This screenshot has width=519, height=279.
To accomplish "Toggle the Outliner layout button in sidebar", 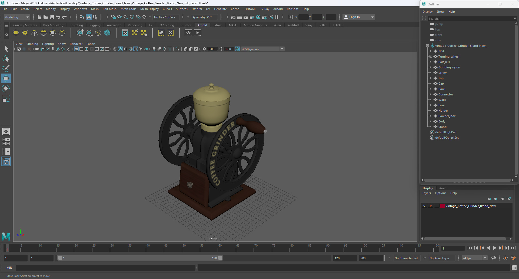I will pyautogui.click(x=6, y=162).
